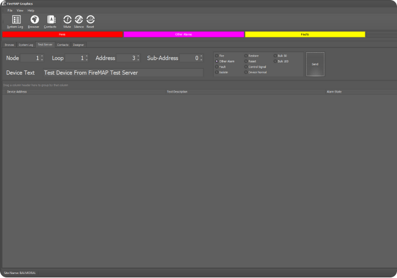Click into the Device Text field

(x=122, y=73)
